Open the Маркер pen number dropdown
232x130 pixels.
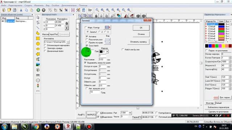click(107, 52)
